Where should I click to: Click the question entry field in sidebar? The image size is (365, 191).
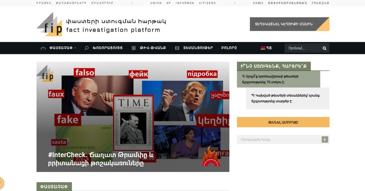coord(279,139)
